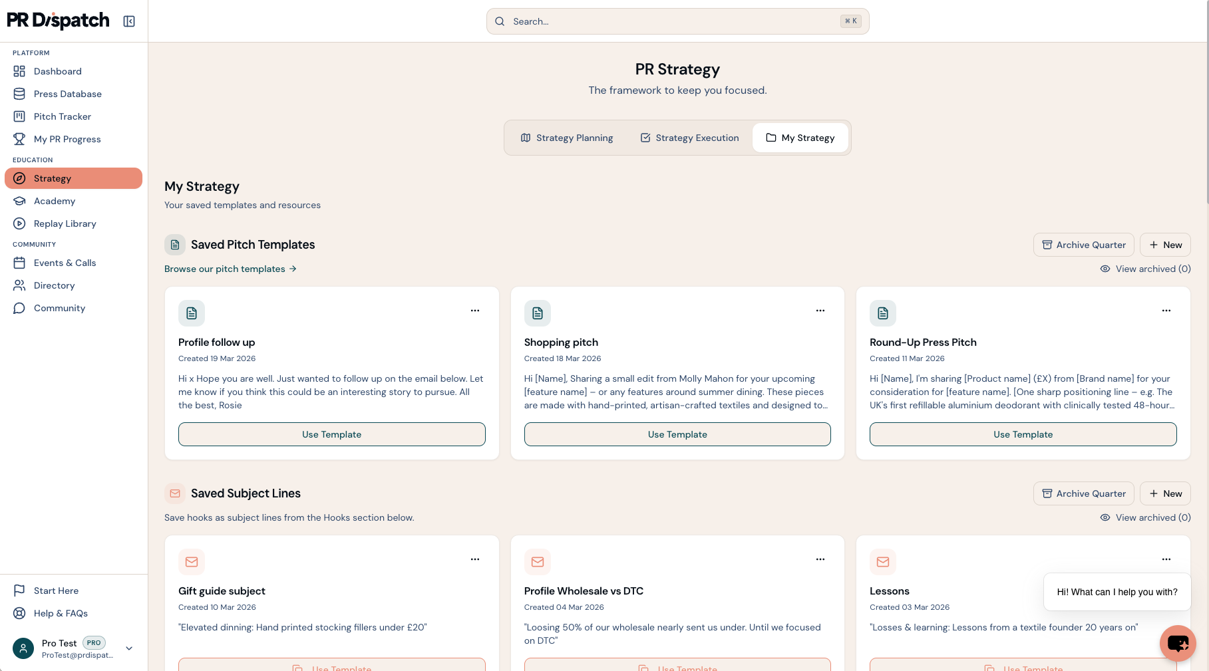The image size is (1209, 671).
Task: Click the Pro Test user avatar
Action: pos(23,648)
